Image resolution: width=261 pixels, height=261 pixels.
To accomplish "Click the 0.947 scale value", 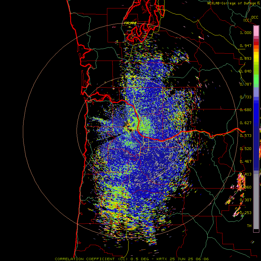I will coord(246,46).
